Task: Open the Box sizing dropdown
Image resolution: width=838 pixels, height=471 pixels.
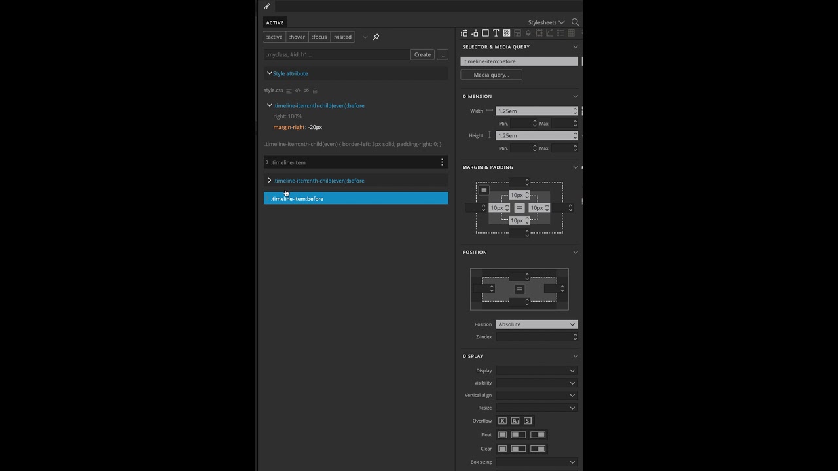Action: click(537, 462)
